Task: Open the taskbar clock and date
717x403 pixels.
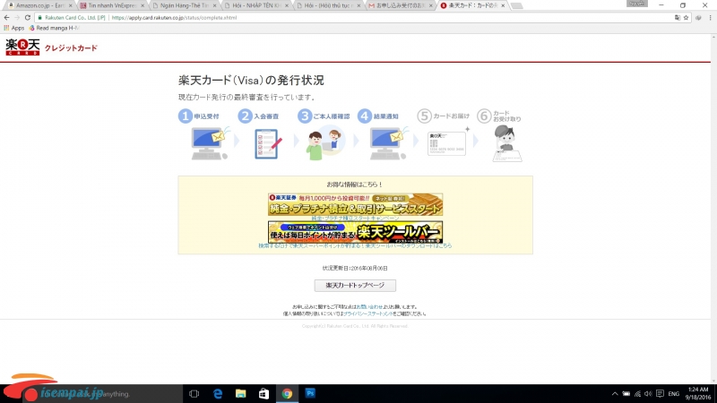Action: [x=698, y=393]
